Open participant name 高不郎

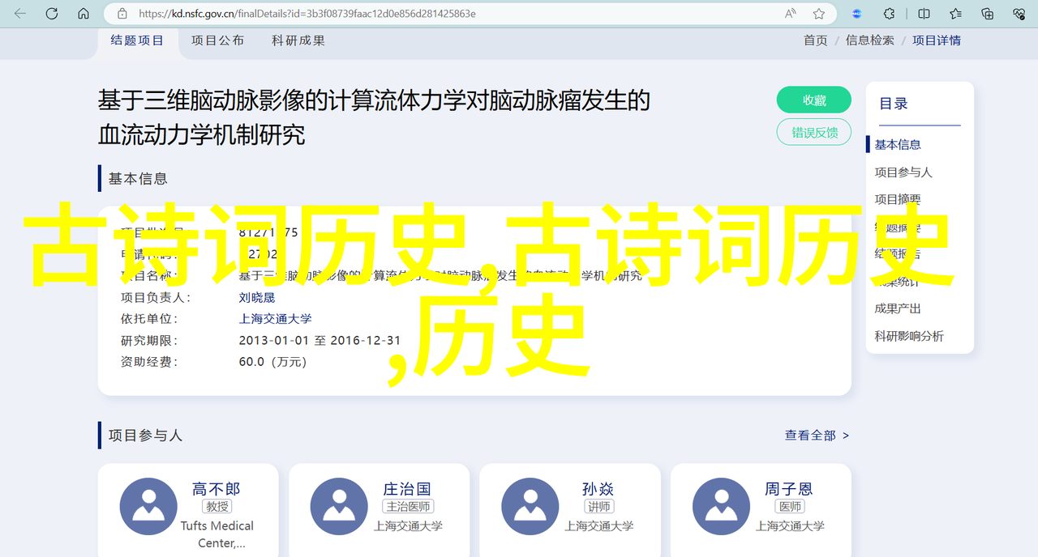point(217,489)
